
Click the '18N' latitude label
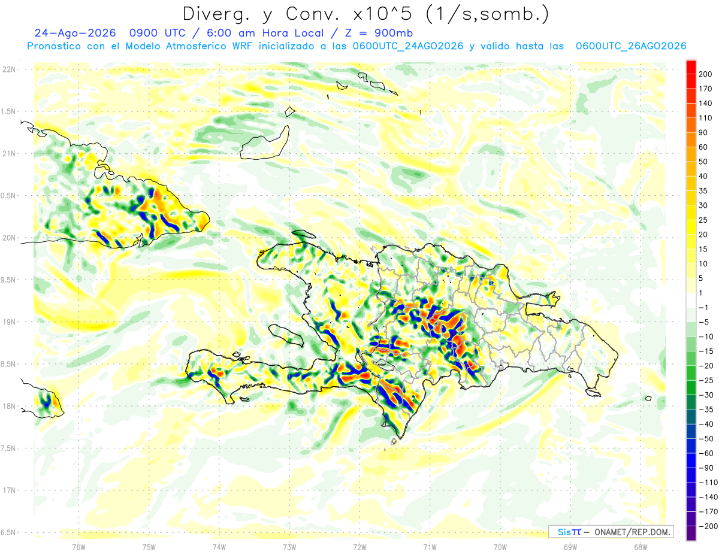click(8, 406)
